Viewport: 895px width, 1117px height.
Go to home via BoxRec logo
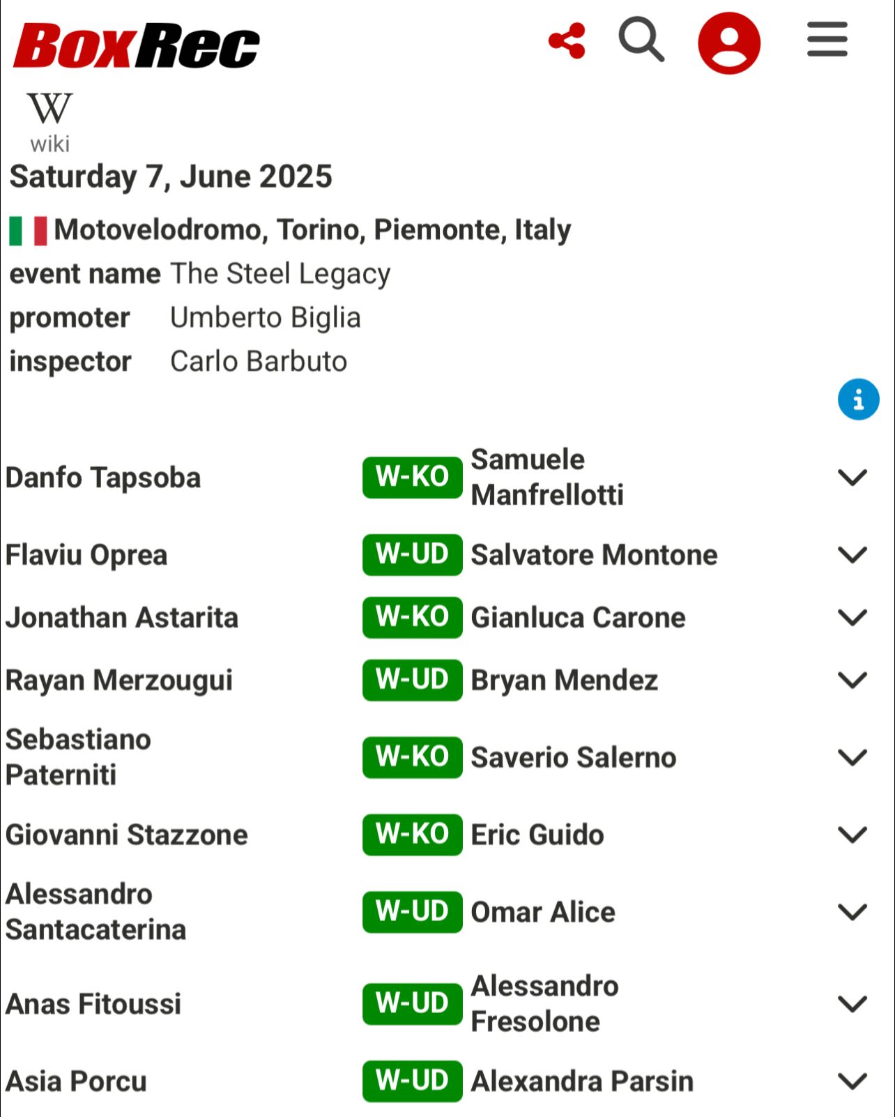[x=137, y=45]
